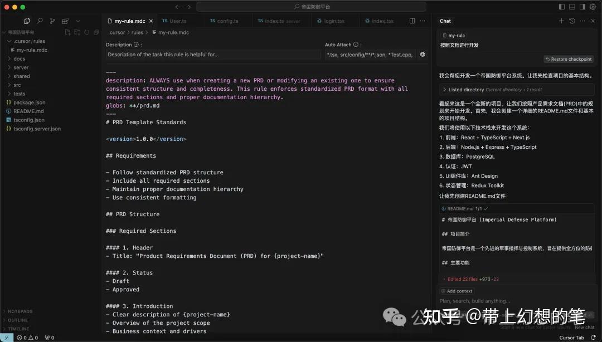The image size is (602, 342).
Task: Collapse all folders in the Explorer
Action: click(x=95, y=32)
